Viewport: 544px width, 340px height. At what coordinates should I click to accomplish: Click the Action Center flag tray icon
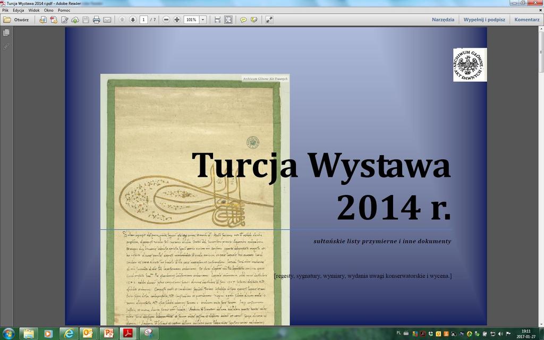[x=508, y=334]
